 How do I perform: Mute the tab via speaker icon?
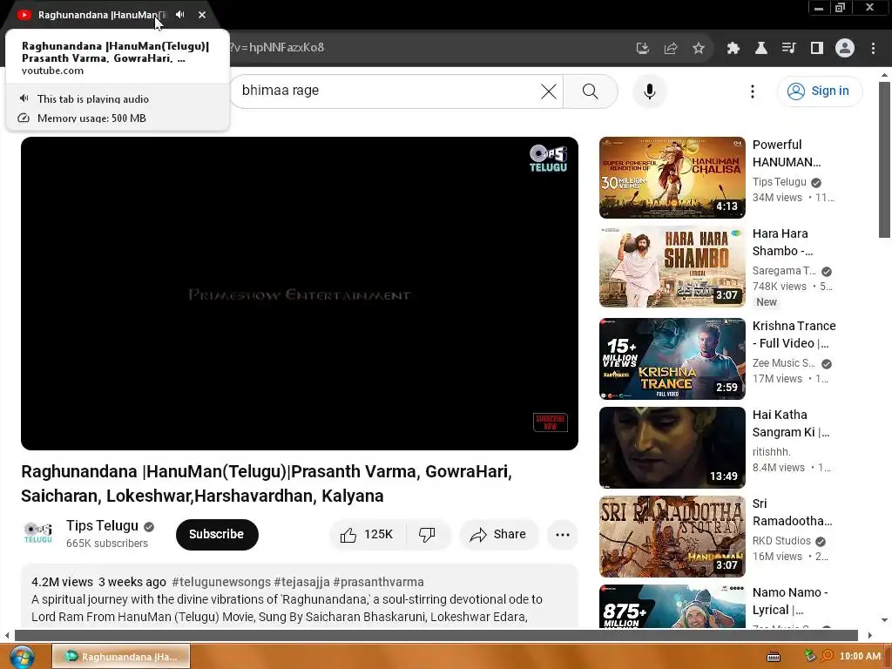[x=179, y=15]
